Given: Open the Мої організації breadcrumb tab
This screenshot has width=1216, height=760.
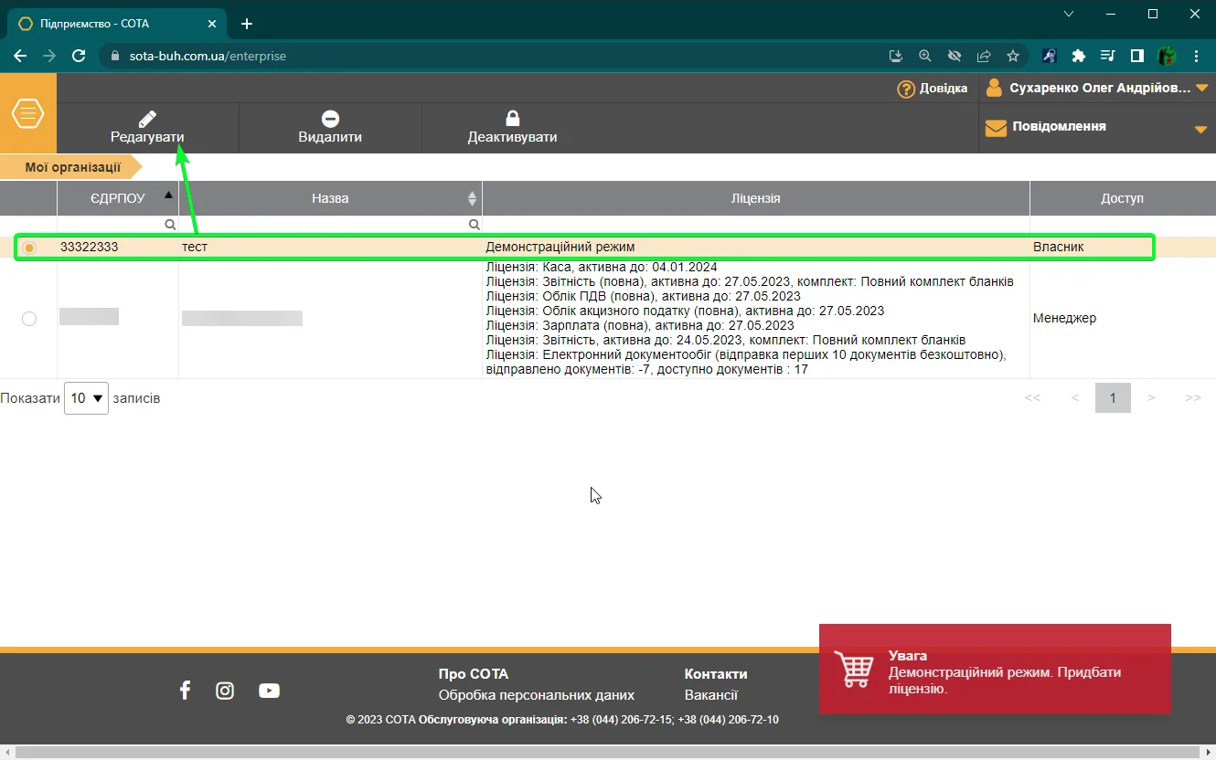Looking at the screenshot, I should click(x=72, y=167).
